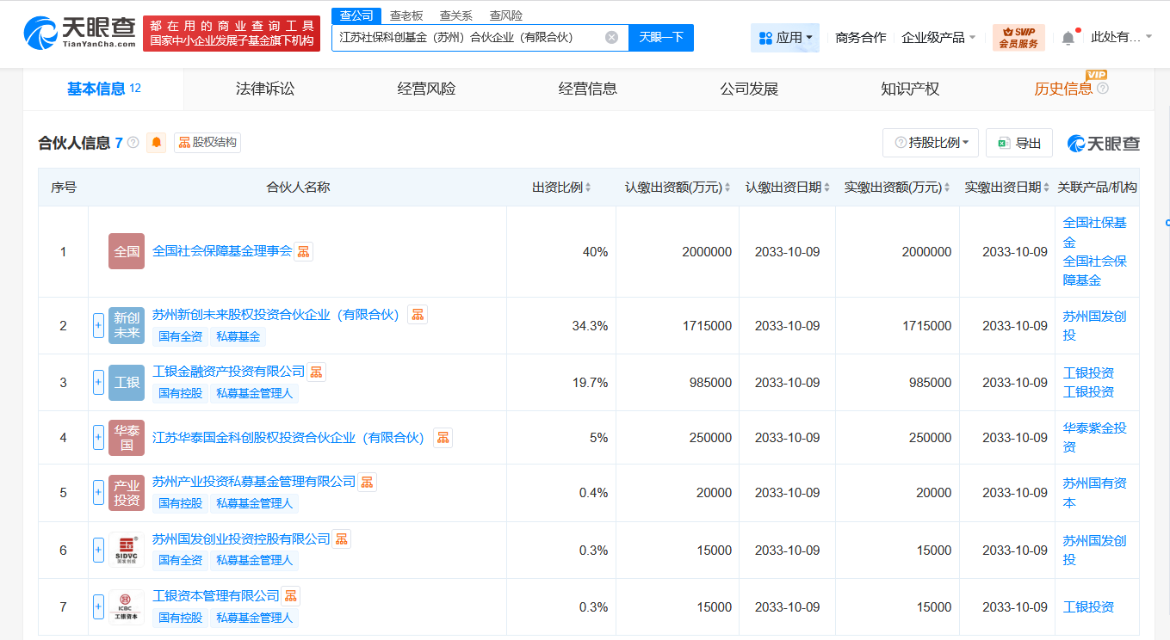Image resolution: width=1170 pixels, height=640 pixels.
Task: Open the 股权结构 chart icon in the section header
Action: coord(185,143)
